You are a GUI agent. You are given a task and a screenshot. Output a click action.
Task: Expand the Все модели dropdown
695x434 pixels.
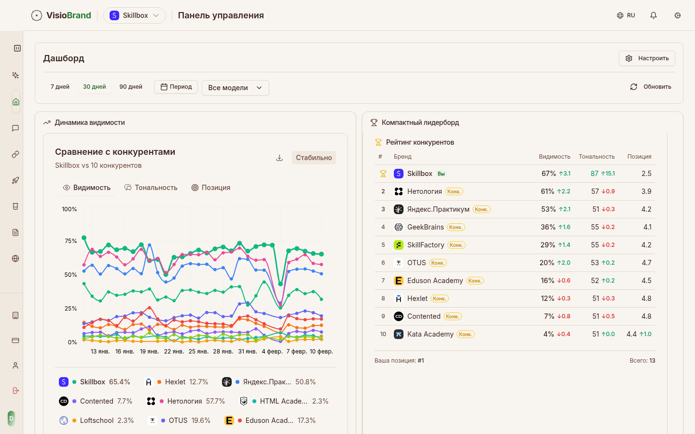pyautogui.click(x=235, y=88)
